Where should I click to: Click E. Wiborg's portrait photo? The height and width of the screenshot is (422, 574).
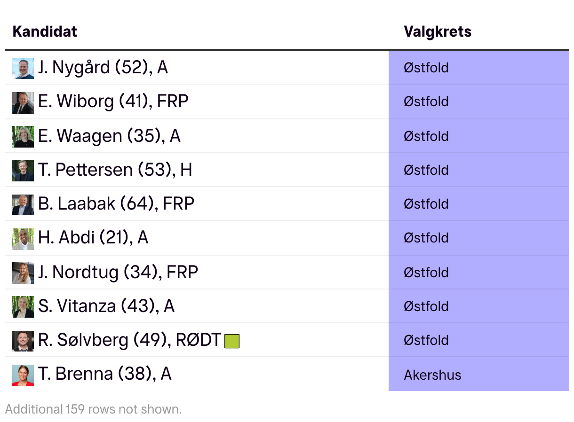23,102
